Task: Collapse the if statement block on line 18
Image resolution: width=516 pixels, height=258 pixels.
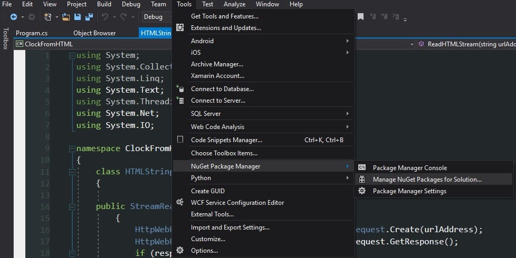Action: tap(72, 253)
